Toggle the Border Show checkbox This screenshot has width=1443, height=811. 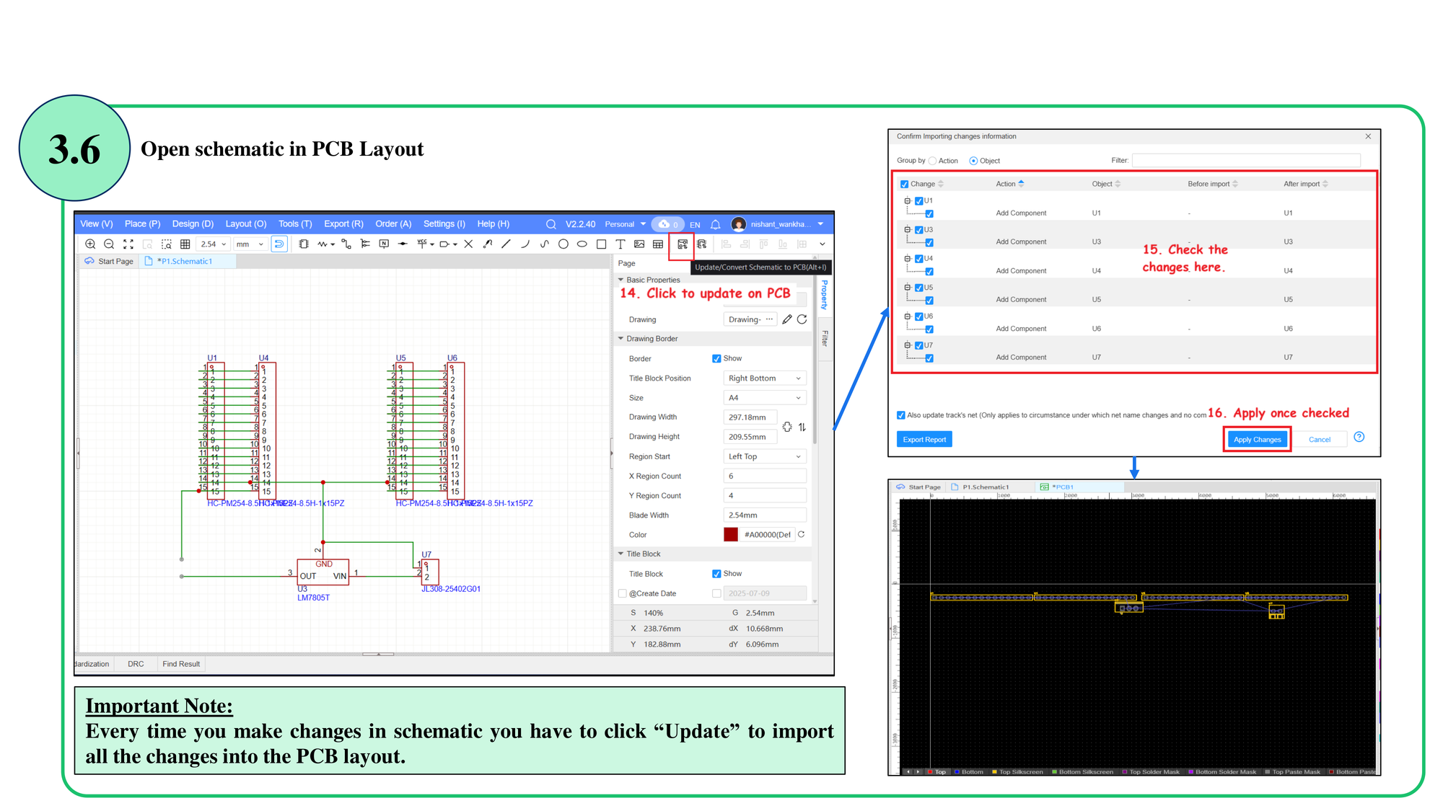click(716, 358)
